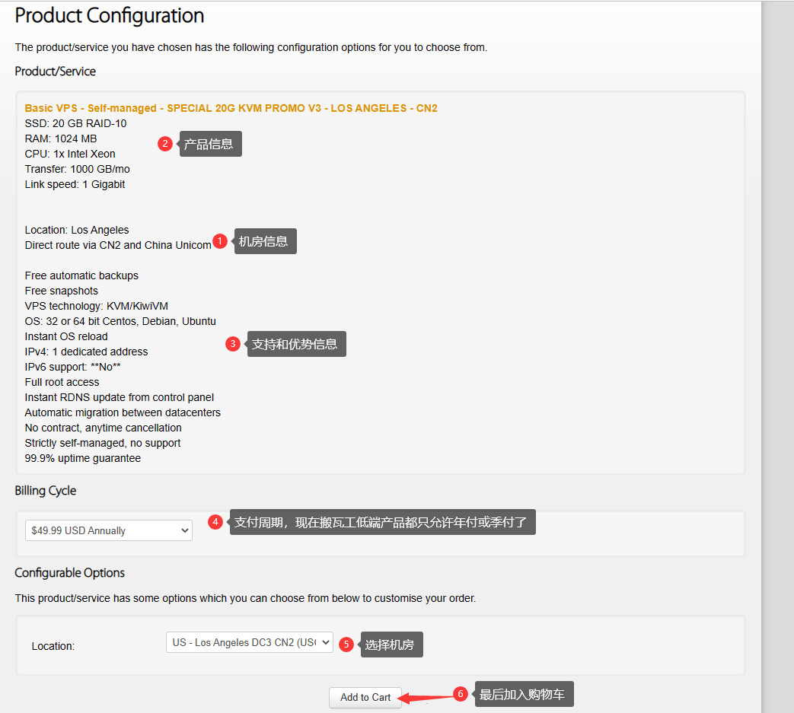Screen dimensions: 794x713
Task: Expand the Location dropdown for Los Angeles DC3 CN2
Action: click(x=249, y=642)
